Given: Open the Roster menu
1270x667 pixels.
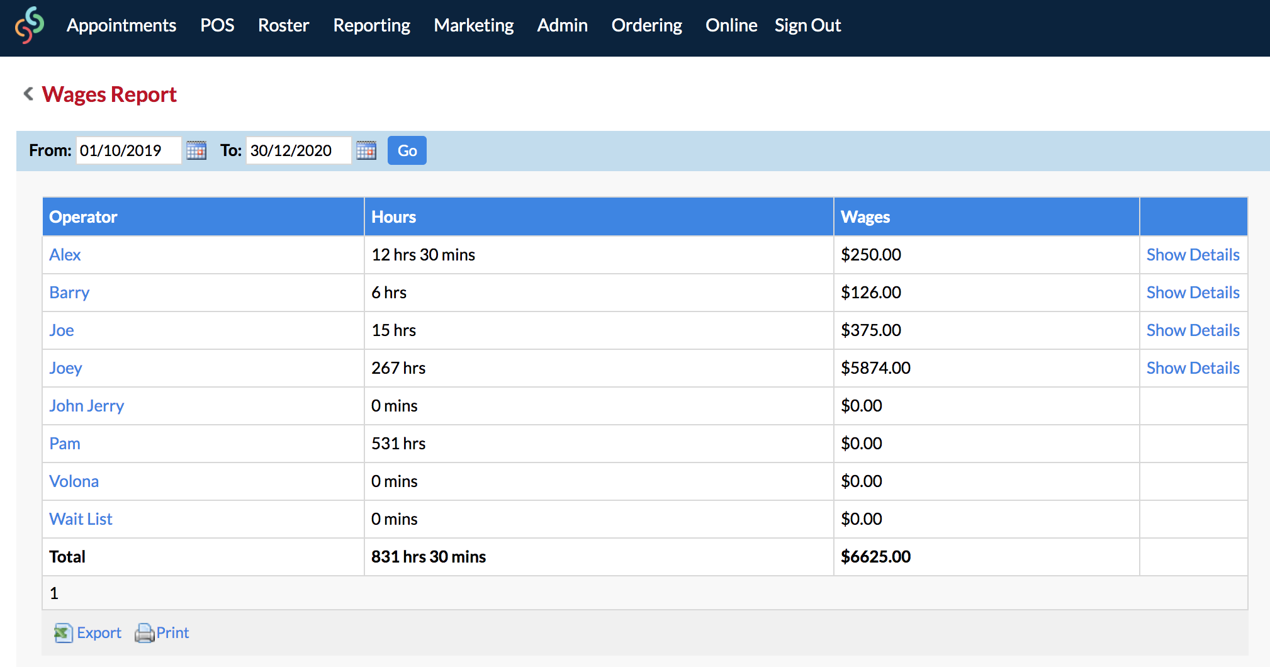Looking at the screenshot, I should tap(283, 25).
